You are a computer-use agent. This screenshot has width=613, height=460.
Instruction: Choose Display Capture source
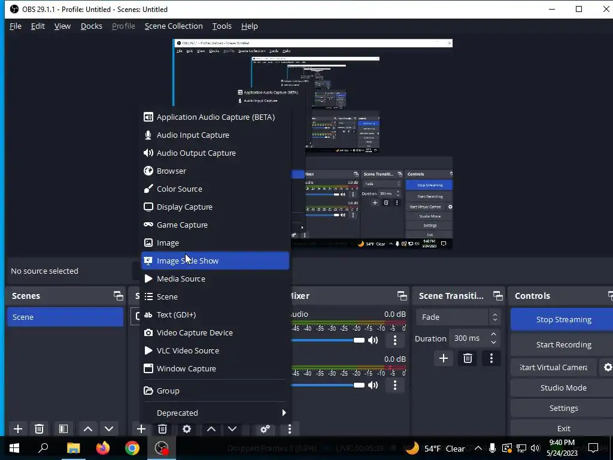pos(215,207)
